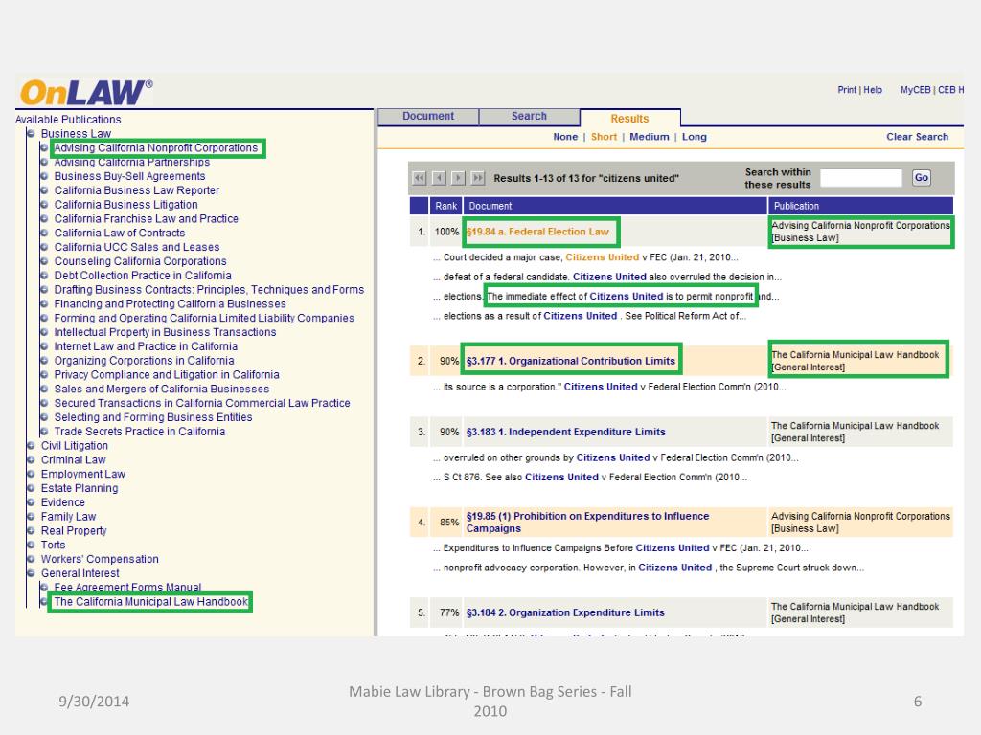
Task: Expand Advising California Nonprofit Corporations node
Action: [44, 148]
